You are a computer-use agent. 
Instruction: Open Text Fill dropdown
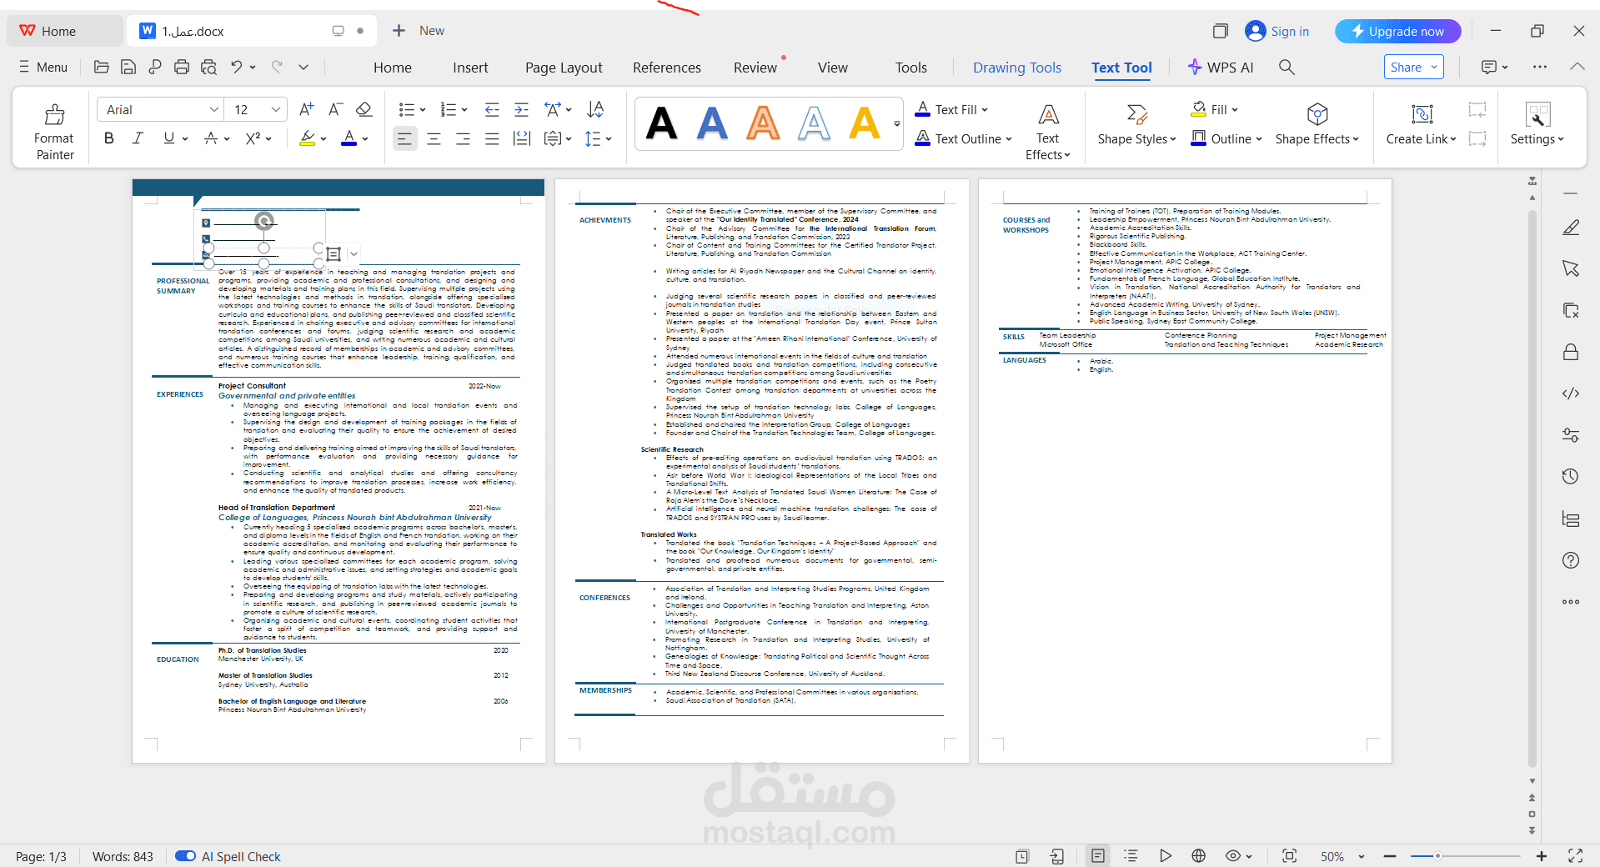(x=951, y=109)
